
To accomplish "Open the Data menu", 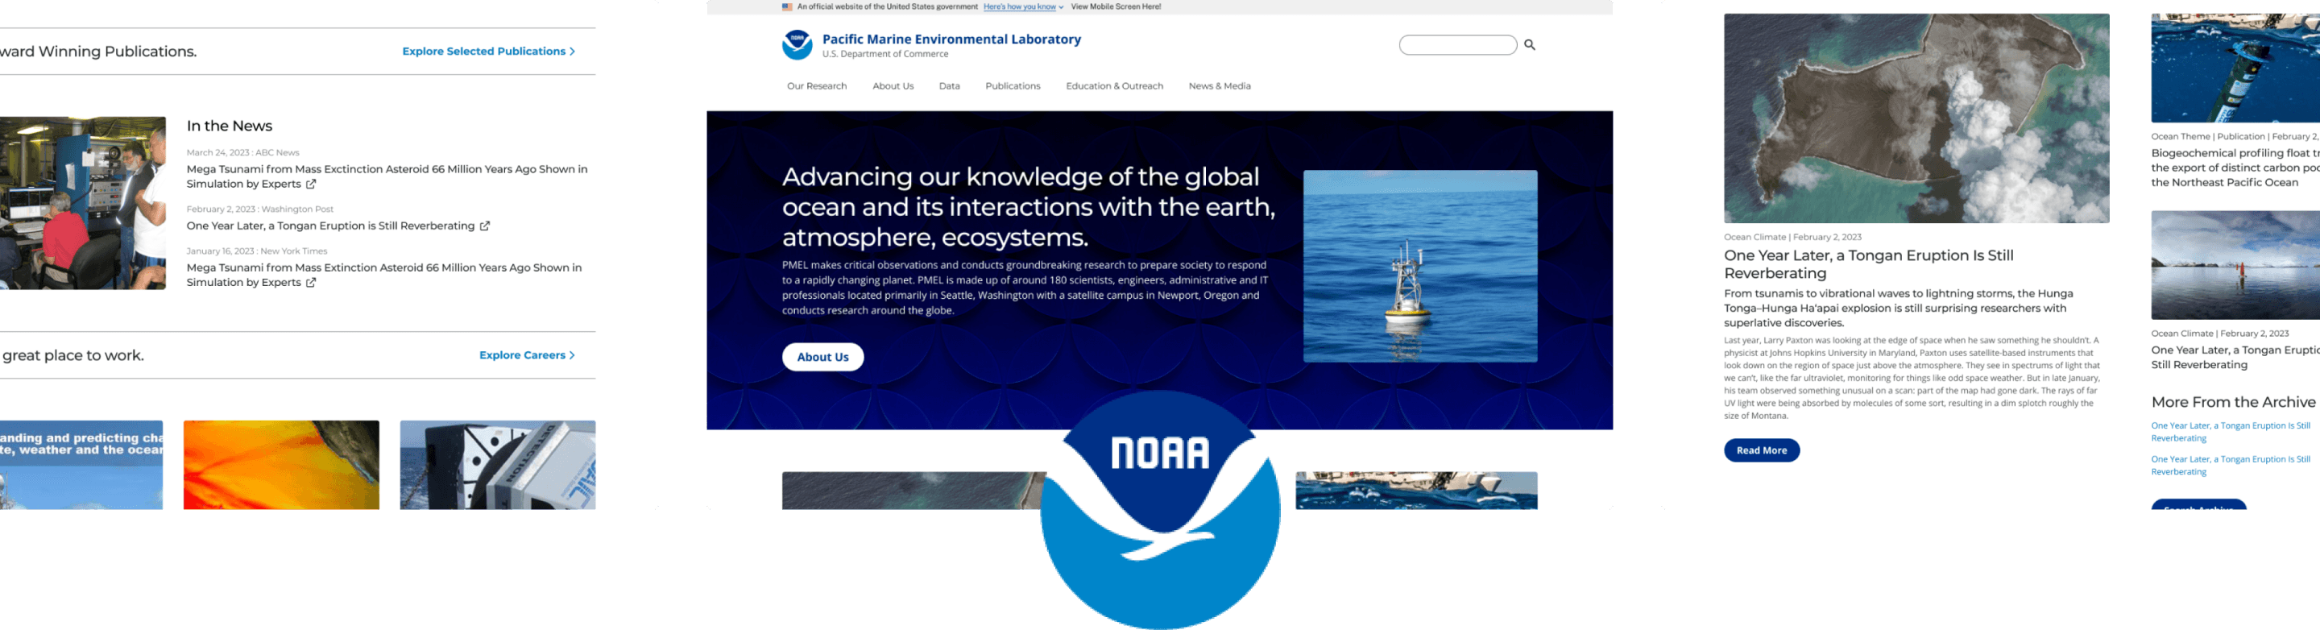I will coord(949,86).
